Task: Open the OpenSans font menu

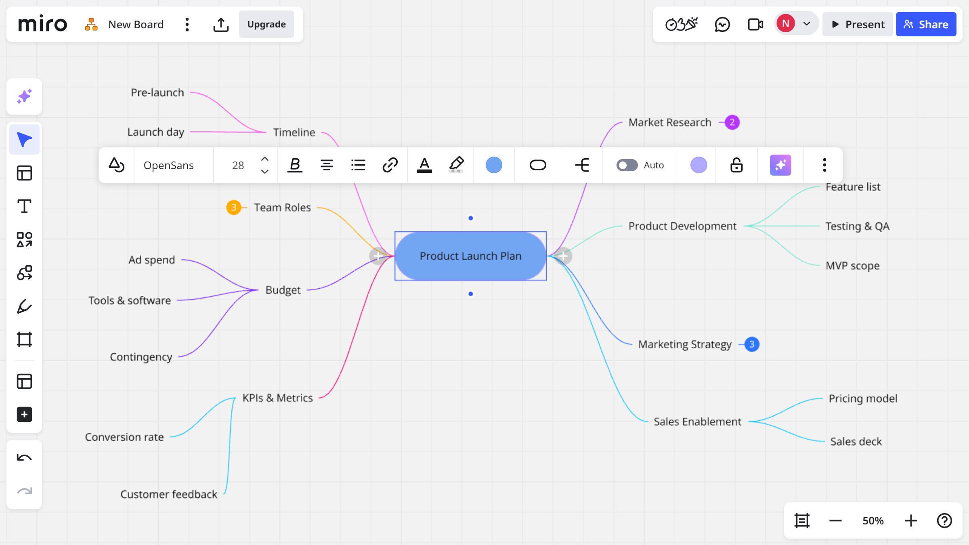Action: (x=169, y=165)
